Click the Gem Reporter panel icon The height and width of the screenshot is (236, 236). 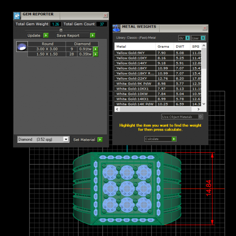(17, 16)
